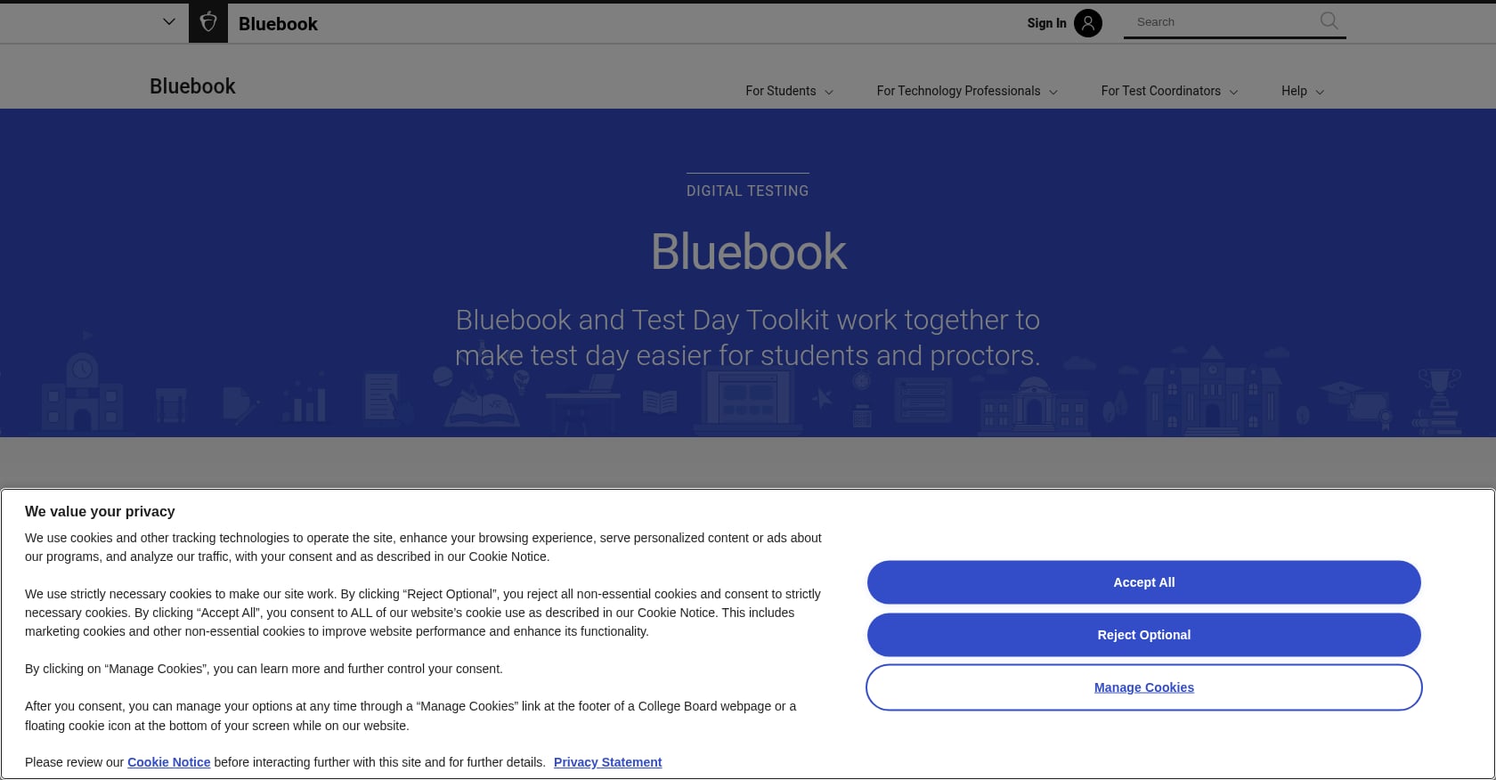1496x780 pixels.
Task: Expand the For Technology Professionals menu
Action: 967,91
